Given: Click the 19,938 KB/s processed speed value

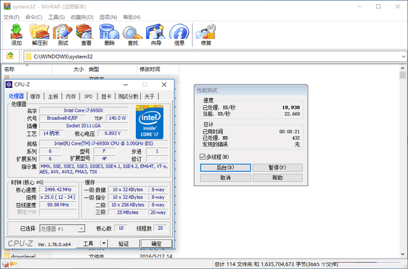Looking at the screenshot, I should point(291,108).
